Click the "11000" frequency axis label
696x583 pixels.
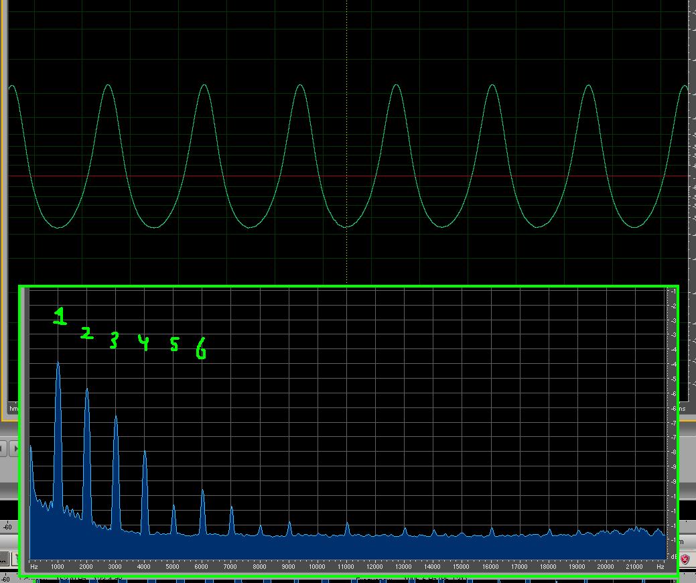pos(346,566)
